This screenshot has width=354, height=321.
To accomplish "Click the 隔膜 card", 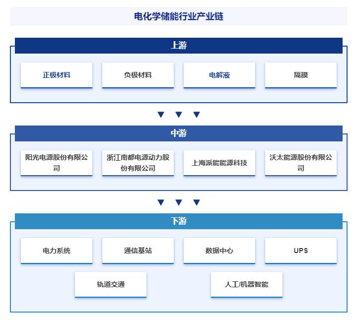I will (301, 75).
